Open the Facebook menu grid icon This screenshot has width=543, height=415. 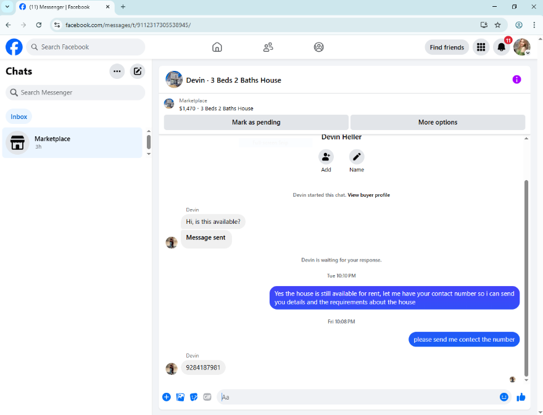(x=481, y=47)
